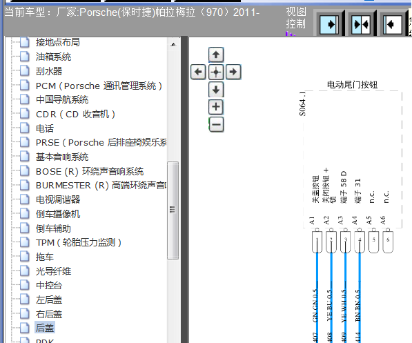Open the 左后盖 entry
This screenshot has height=343, width=412.
pyautogui.click(x=49, y=300)
